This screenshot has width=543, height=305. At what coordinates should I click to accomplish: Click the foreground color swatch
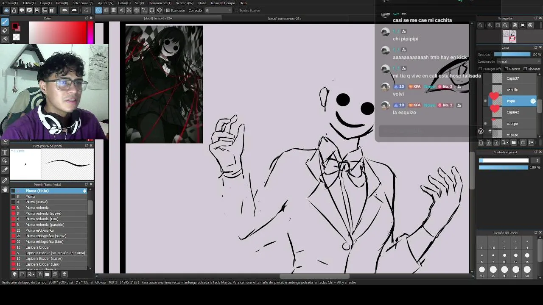tap(16, 27)
